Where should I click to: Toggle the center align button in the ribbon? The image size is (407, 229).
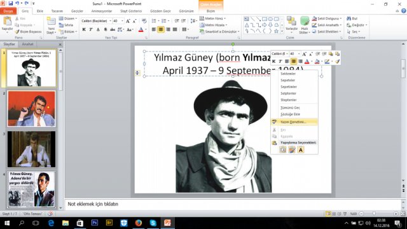click(x=161, y=30)
